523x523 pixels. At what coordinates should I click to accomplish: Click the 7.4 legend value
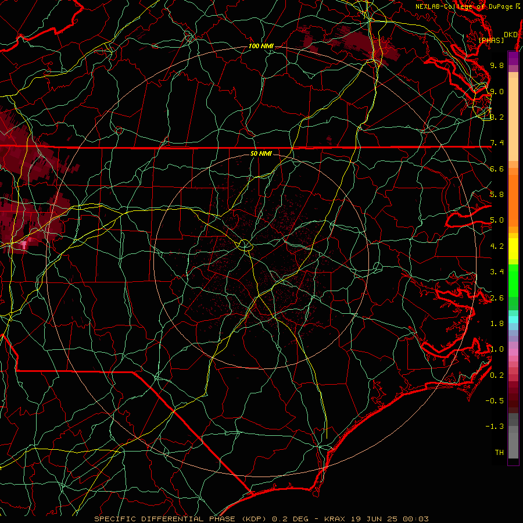pos(497,143)
